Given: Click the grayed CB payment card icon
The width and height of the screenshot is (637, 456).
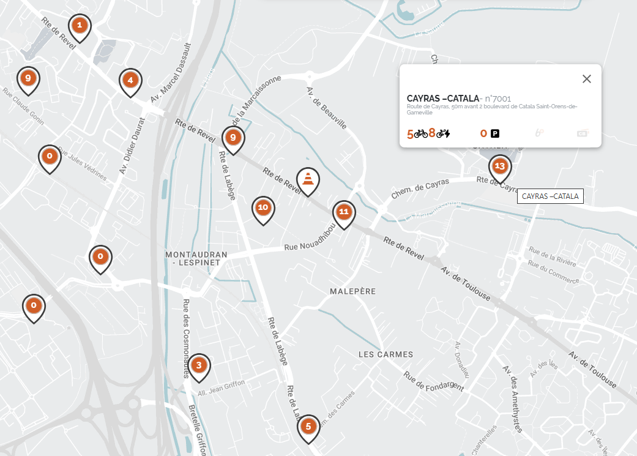Looking at the screenshot, I should pyautogui.click(x=583, y=132).
